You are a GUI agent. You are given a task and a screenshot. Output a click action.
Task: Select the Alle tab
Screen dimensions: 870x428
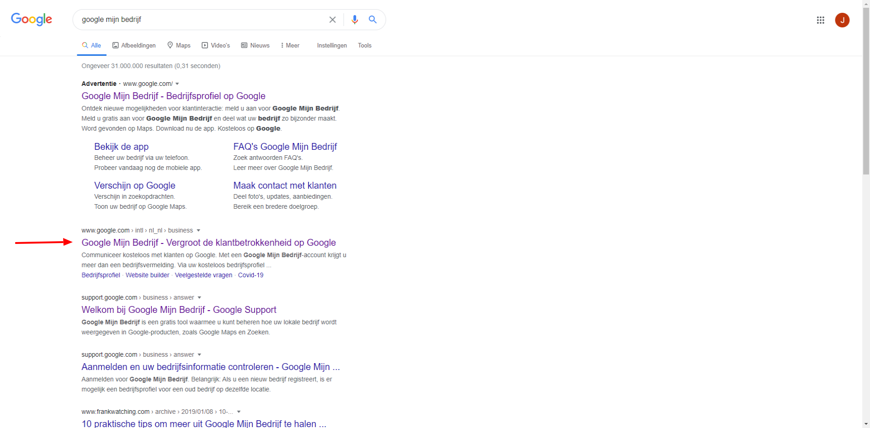[x=91, y=45]
